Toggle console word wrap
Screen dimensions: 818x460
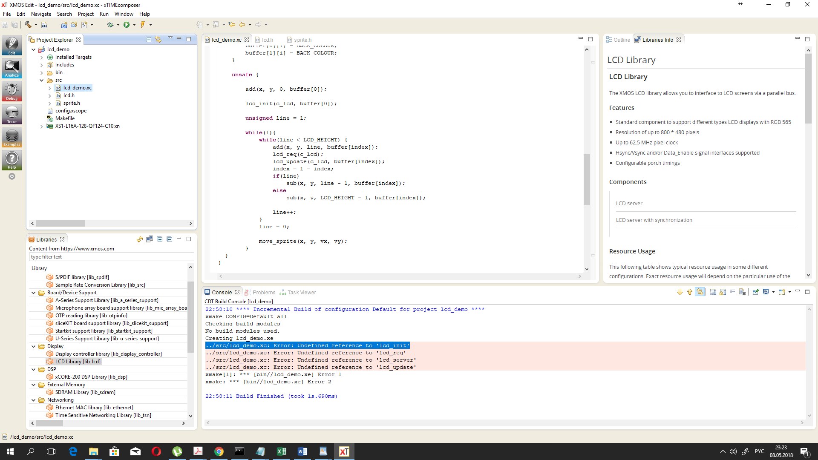coord(732,292)
